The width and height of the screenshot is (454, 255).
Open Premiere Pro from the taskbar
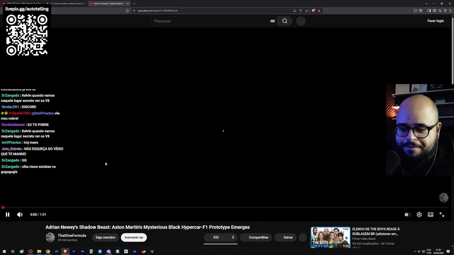pos(74,251)
